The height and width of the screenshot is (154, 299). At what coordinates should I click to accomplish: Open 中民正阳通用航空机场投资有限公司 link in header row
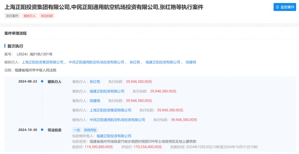click(x=96, y=62)
